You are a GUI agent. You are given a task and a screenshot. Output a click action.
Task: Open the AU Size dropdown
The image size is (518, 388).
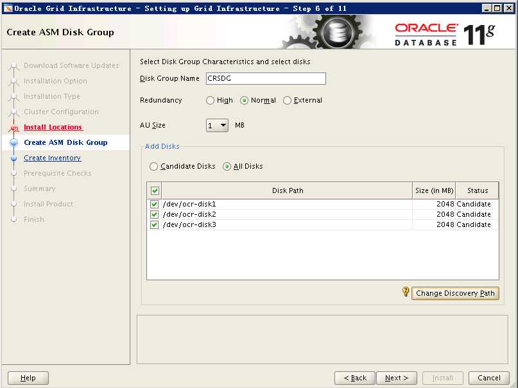[217, 125]
